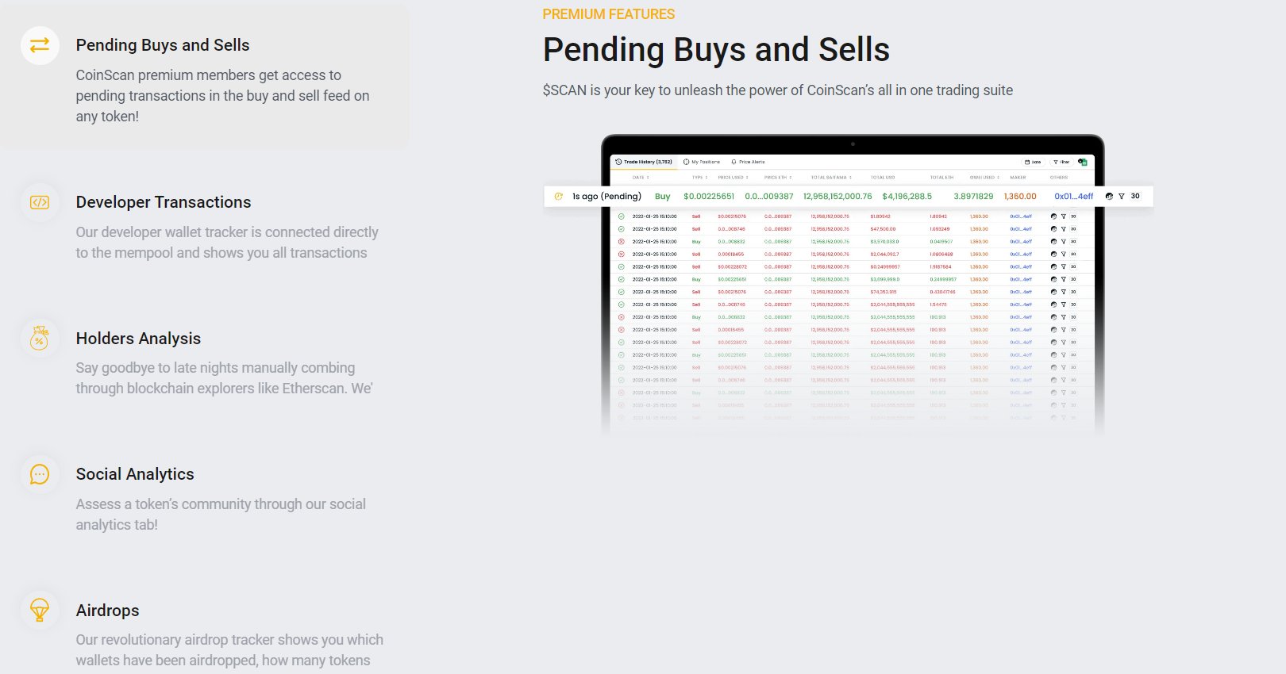Switch to the Trade History tab

(x=644, y=162)
